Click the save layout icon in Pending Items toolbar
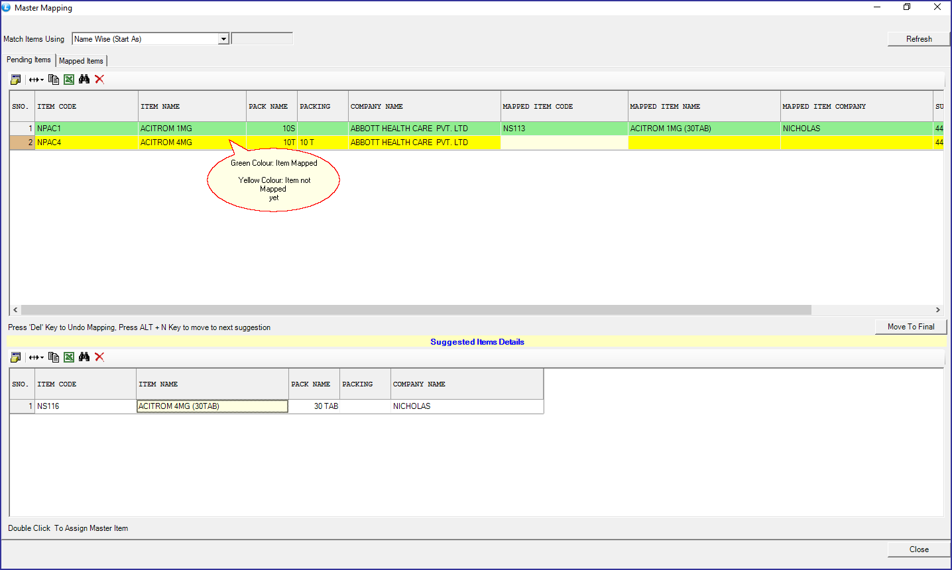 (15, 80)
